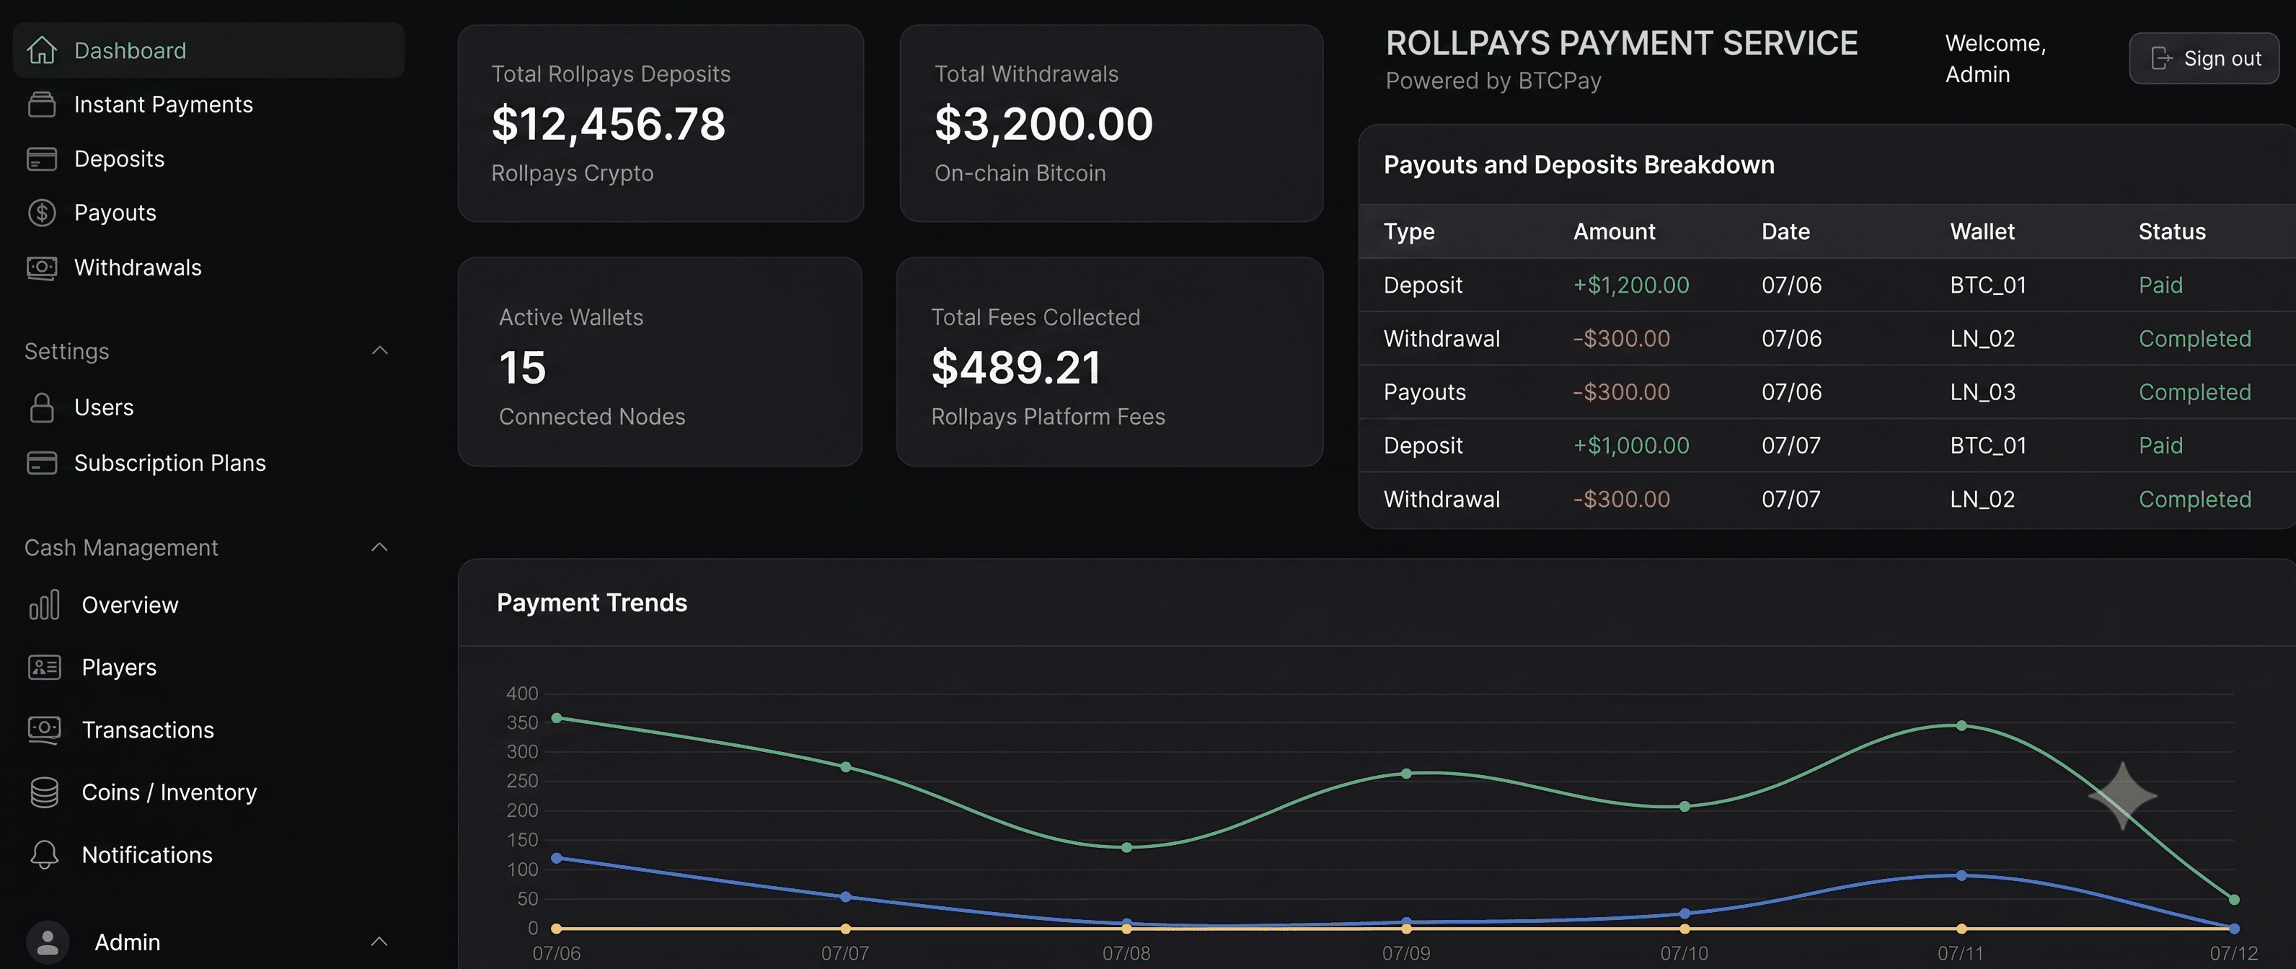The height and width of the screenshot is (969, 2296).
Task: Click blue data point at 07/06
Action: coord(557,857)
